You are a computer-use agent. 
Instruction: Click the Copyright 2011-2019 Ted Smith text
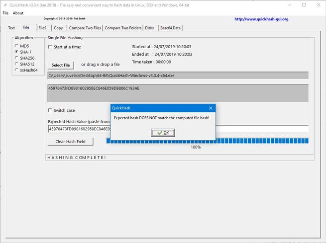click(64, 18)
